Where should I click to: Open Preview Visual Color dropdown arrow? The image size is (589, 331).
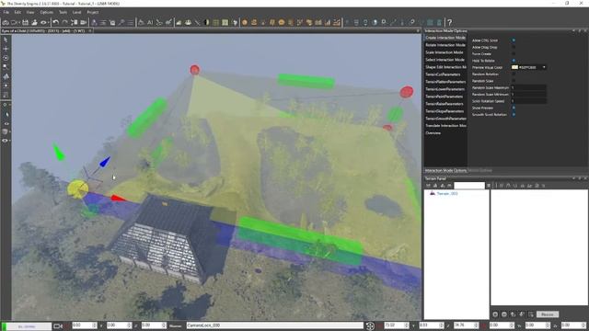pos(544,67)
